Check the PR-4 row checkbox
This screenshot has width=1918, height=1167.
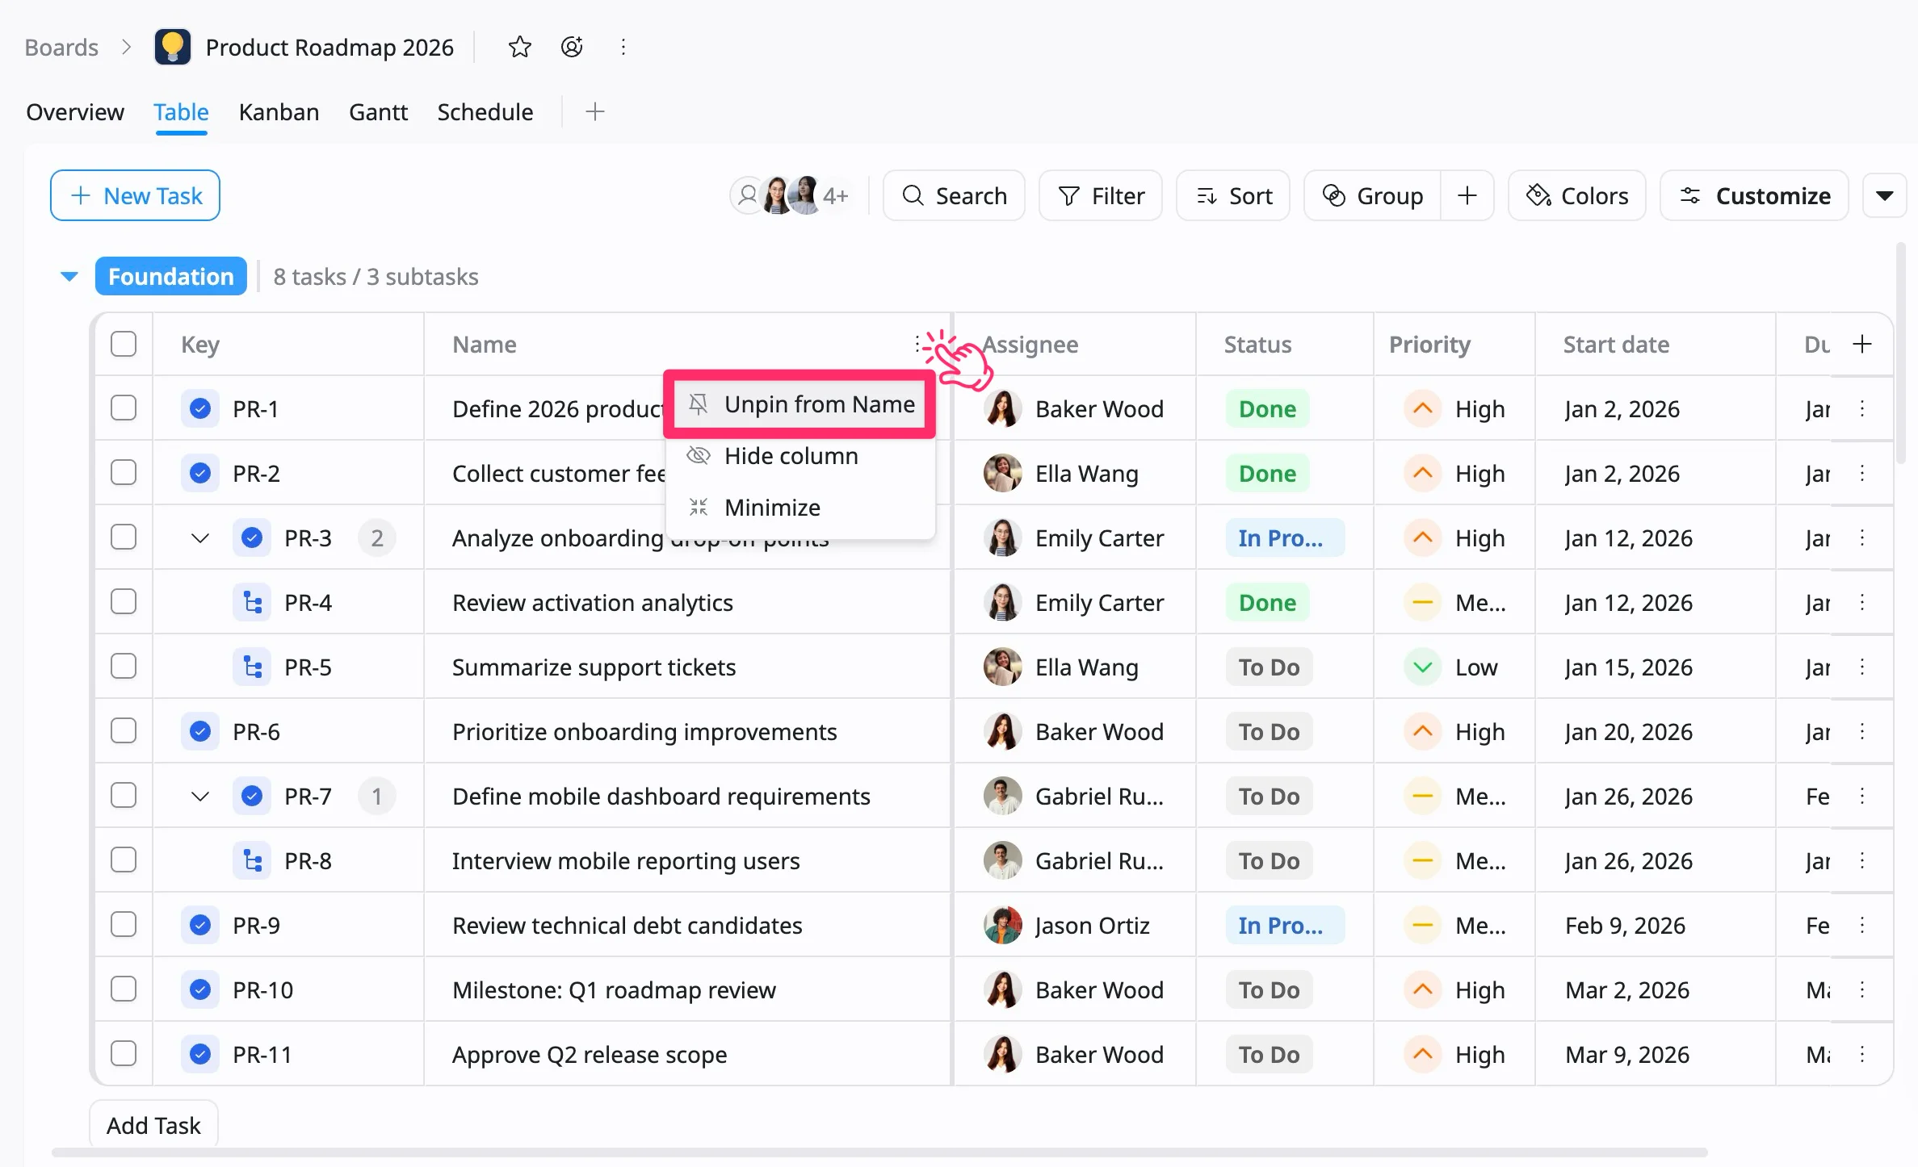click(124, 602)
